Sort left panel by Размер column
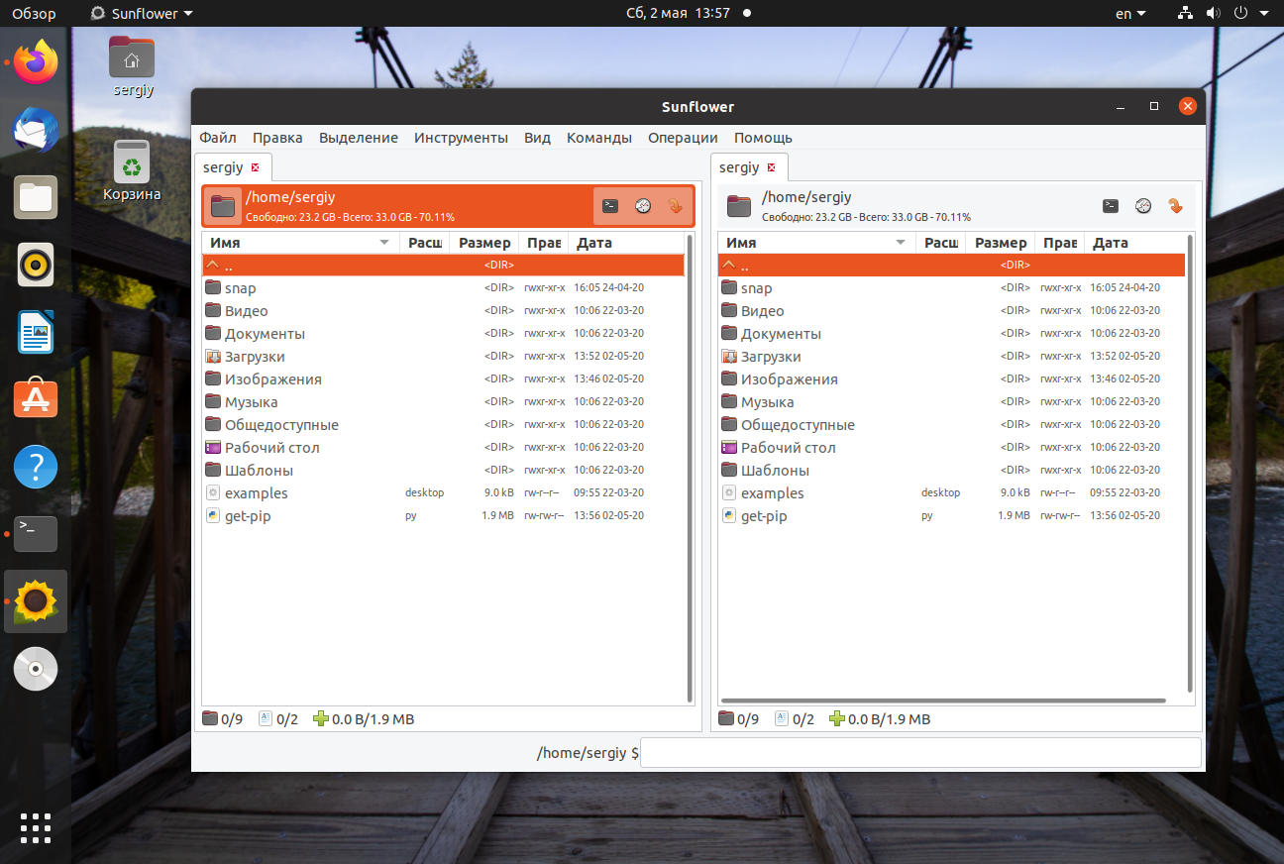 tap(483, 243)
